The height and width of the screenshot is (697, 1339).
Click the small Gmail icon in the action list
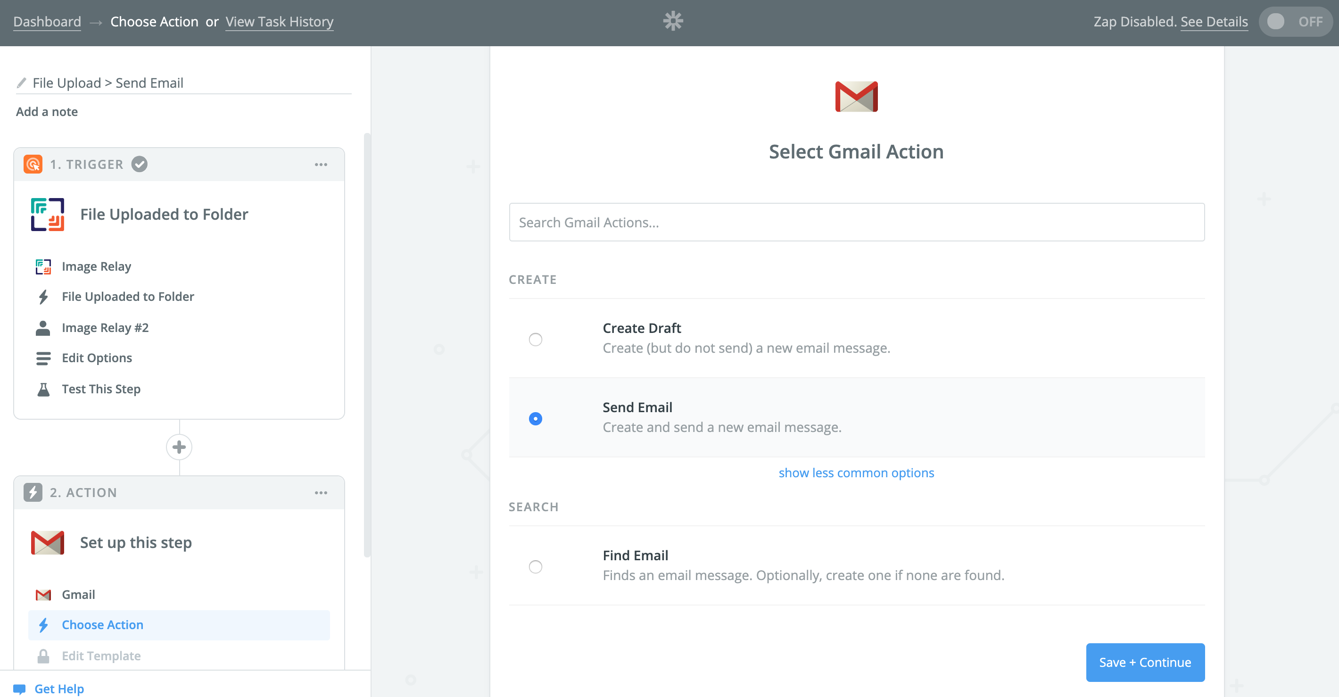point(43,595)
